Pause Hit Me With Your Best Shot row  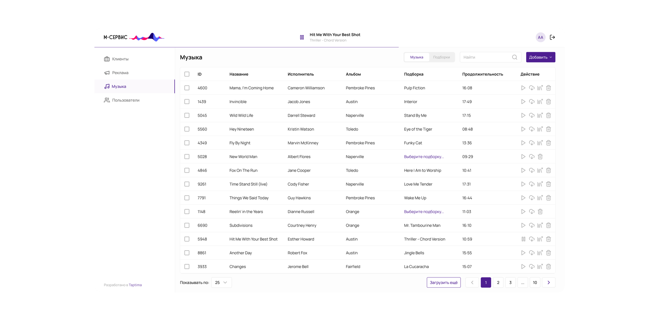[x=523, y=239]
